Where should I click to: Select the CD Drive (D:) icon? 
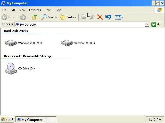click(x=11, y=68)
